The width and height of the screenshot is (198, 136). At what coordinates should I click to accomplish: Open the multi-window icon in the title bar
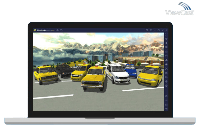(x=62, y=30)
